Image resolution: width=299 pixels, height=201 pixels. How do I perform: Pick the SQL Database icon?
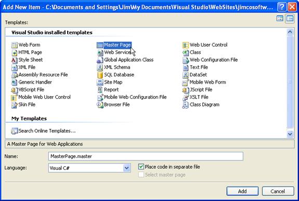point(100,75)
